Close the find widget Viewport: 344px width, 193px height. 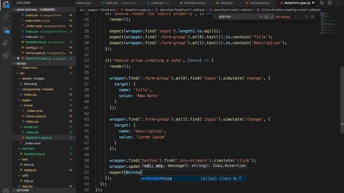click(x=312, y=17)
